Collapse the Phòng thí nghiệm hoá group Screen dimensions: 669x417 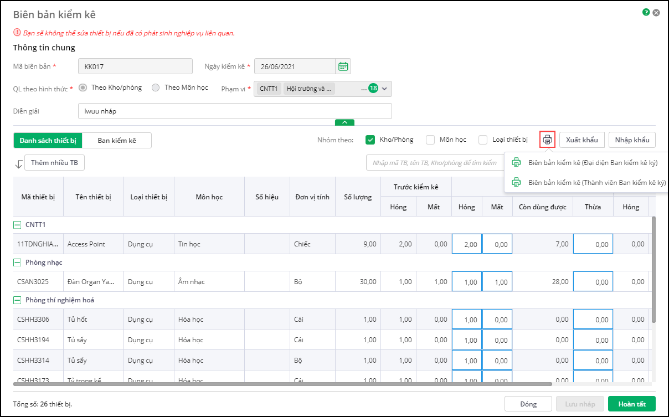(18, 300)
